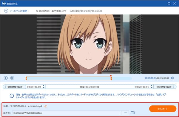Click the end time field 00:20:00.01

point(142,87)
